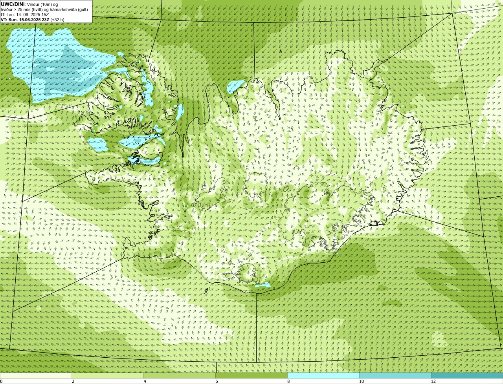This screenshot has height=384, width=503.
Task: Click the medium green 4–6 legend swatch
Action: click(x=180, y=376)
